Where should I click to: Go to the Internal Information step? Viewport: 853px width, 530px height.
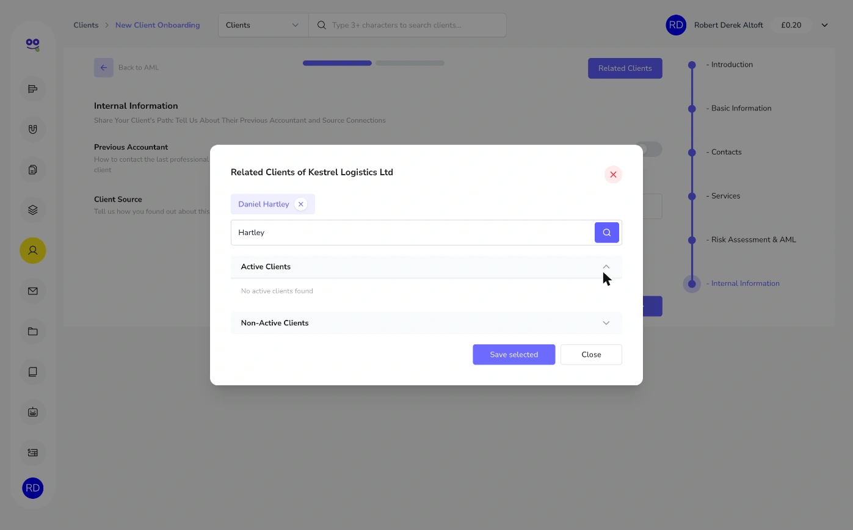point(743,283)
